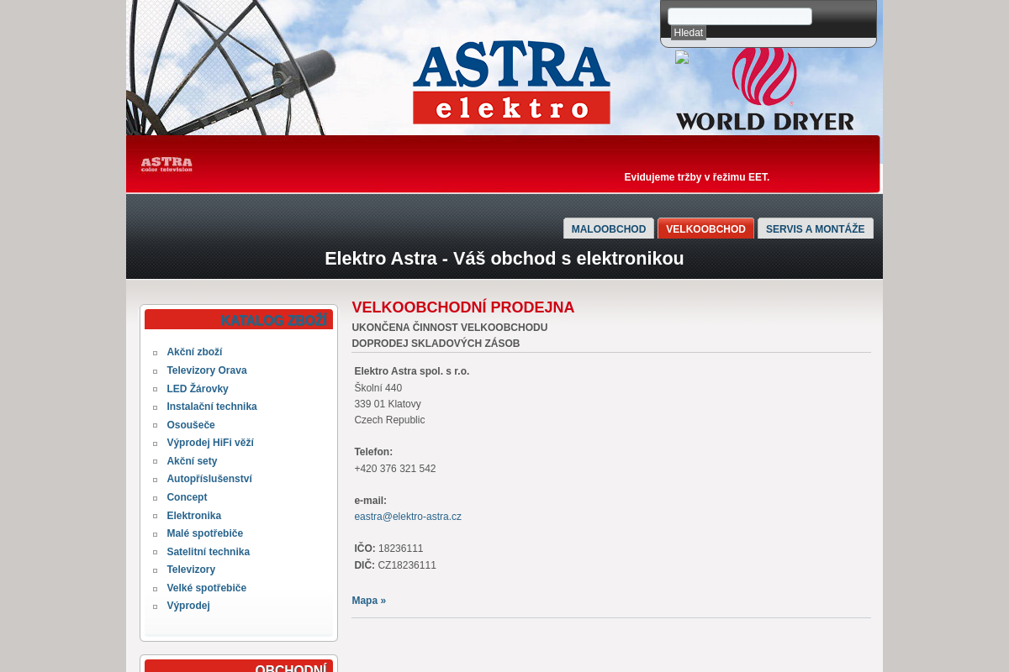1009x672 pixels.
Task: Click the square bullet beside Akční zboží
Action: (x=155, y=353)
